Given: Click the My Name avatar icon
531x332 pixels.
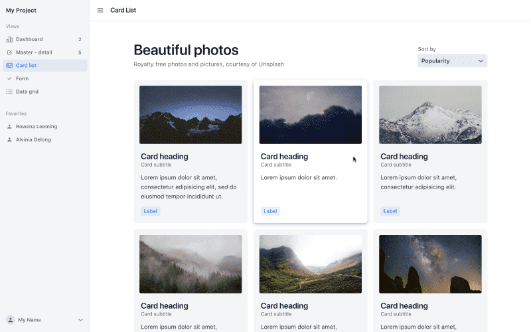Looking at the screenshot, I should pos(10,320).
